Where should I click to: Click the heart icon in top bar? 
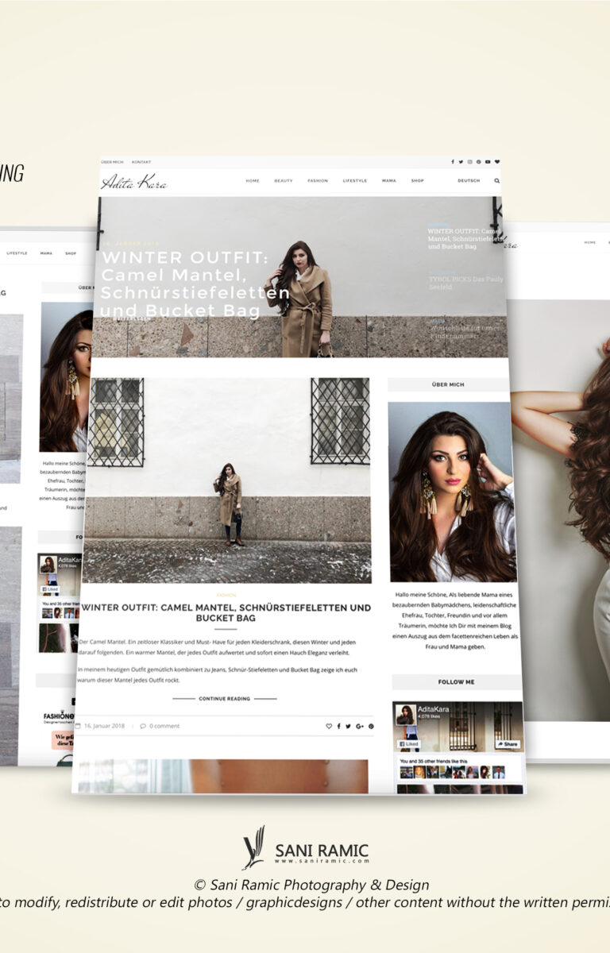(x=497, y=161)
